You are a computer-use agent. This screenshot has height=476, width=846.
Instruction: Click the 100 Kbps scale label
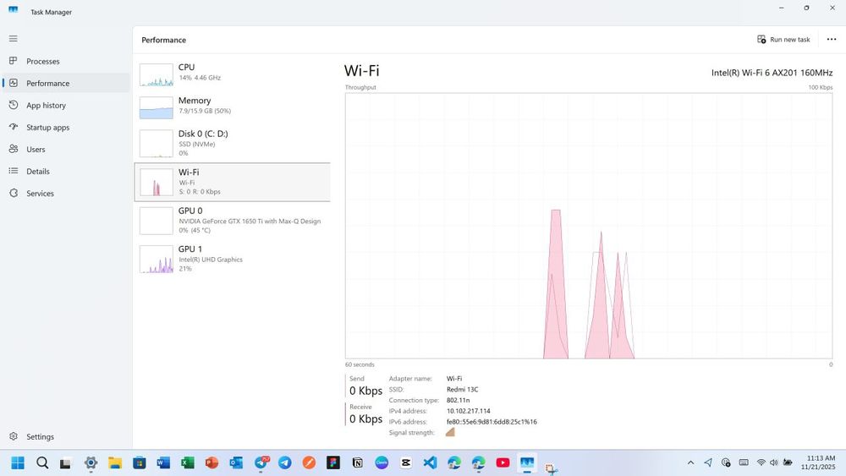coord(820,87)
